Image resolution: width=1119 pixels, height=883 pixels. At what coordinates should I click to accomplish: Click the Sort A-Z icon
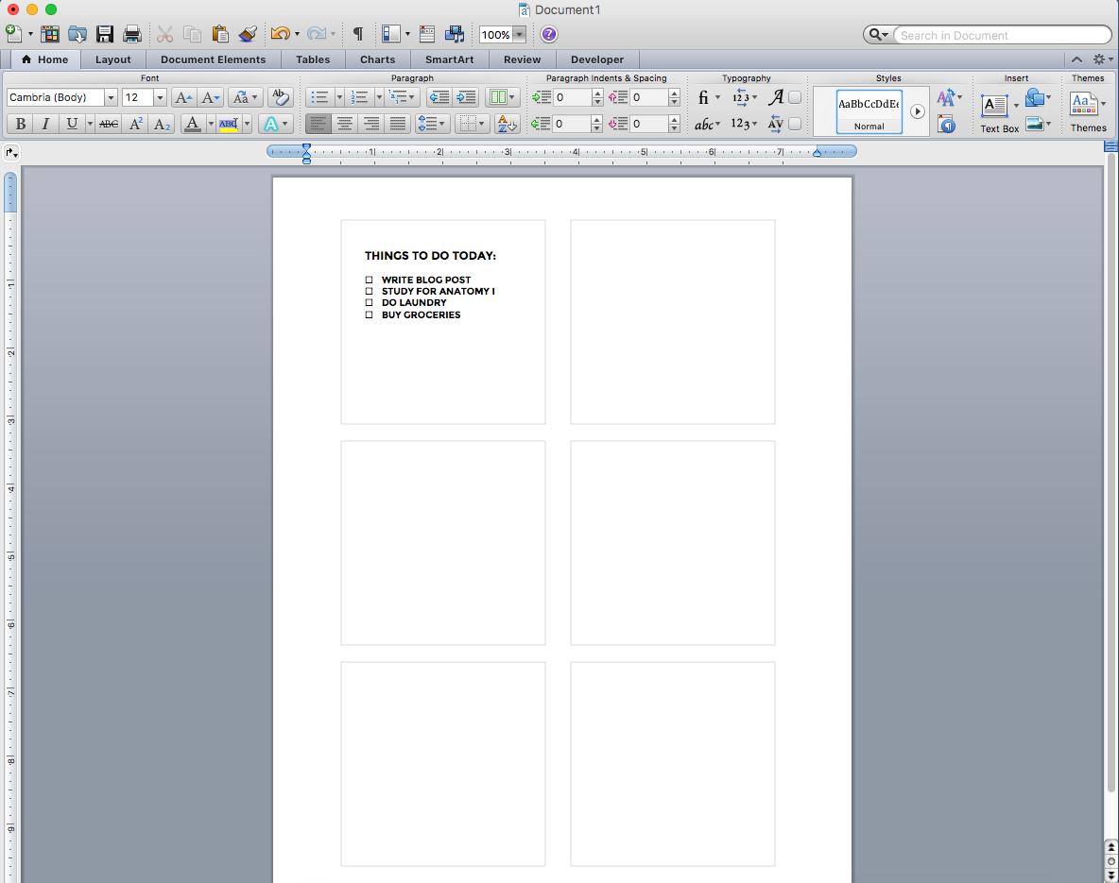coord(506,124)
